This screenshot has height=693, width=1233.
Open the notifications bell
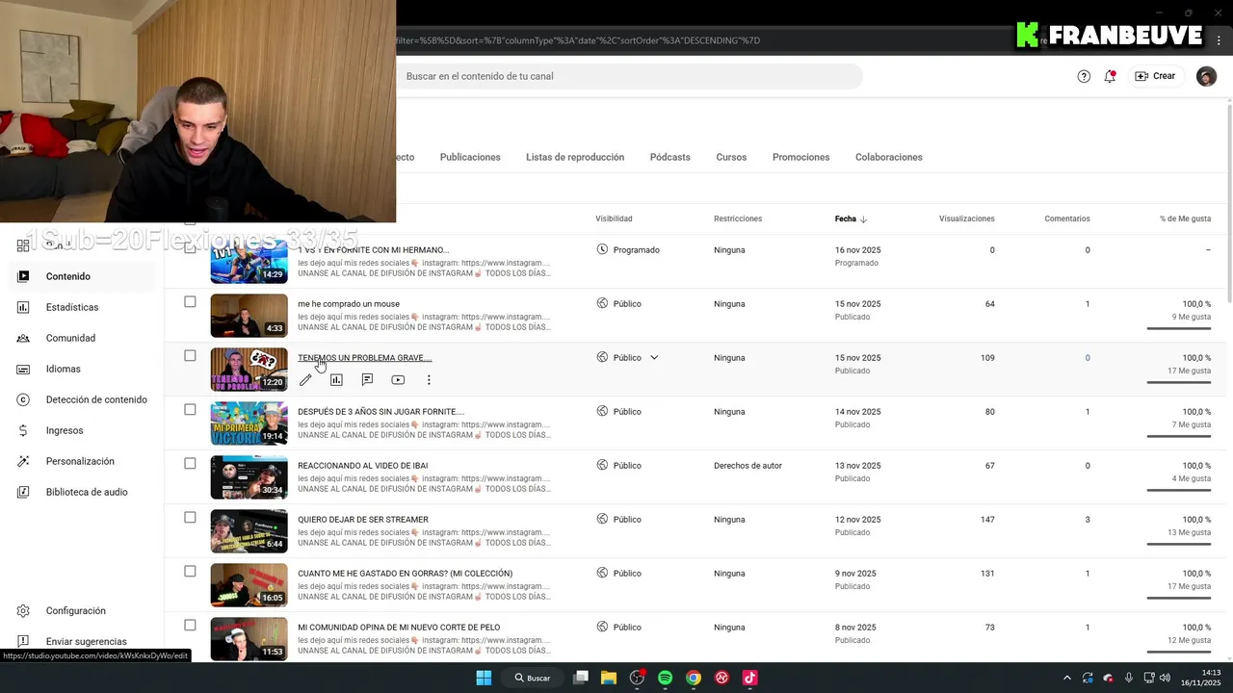(1110, 76)
